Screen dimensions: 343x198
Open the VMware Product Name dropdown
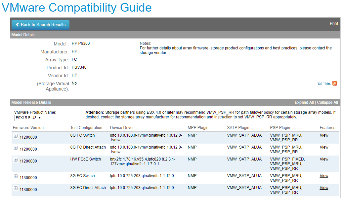point(28,118)
